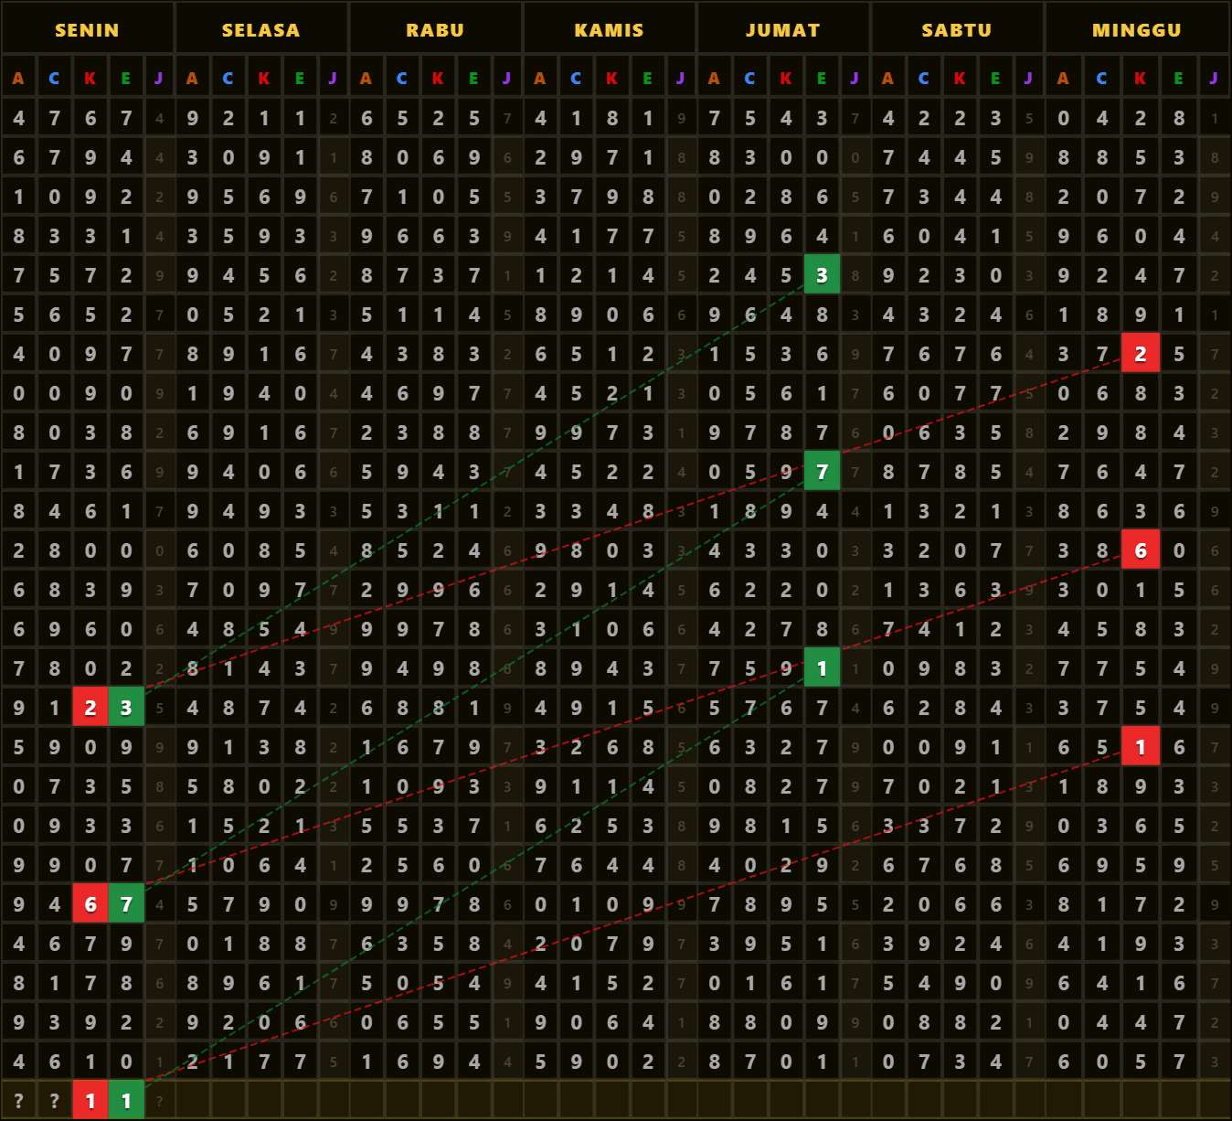Click green highlighted 7 in JUMAT row 0597

click(822, 472)
